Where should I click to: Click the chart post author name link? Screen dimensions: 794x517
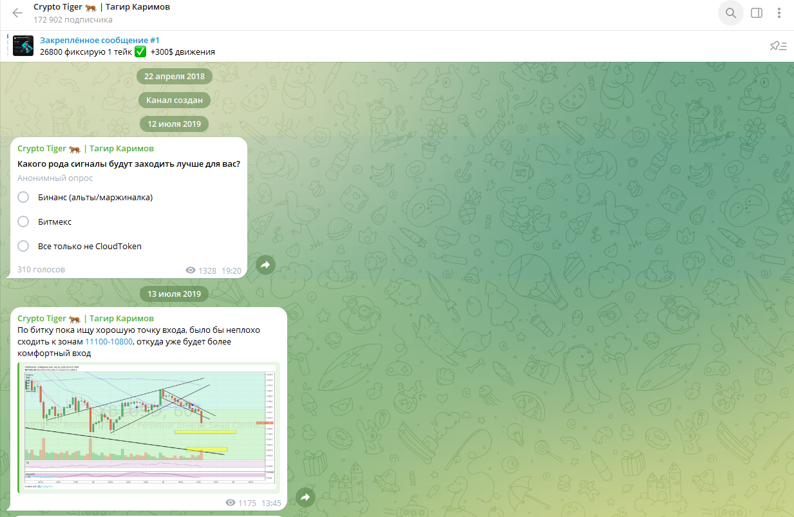click(86, 319)
